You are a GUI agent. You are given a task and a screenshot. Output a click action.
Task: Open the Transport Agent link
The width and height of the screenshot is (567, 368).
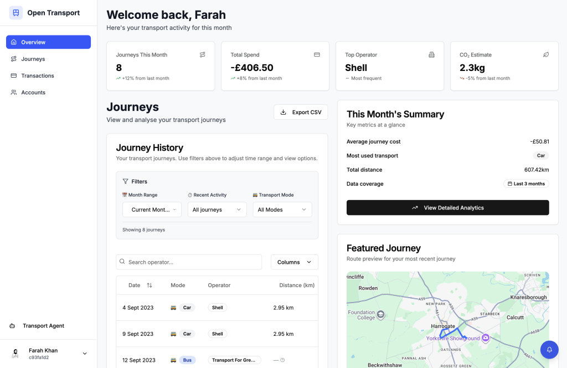pos(43,326)
